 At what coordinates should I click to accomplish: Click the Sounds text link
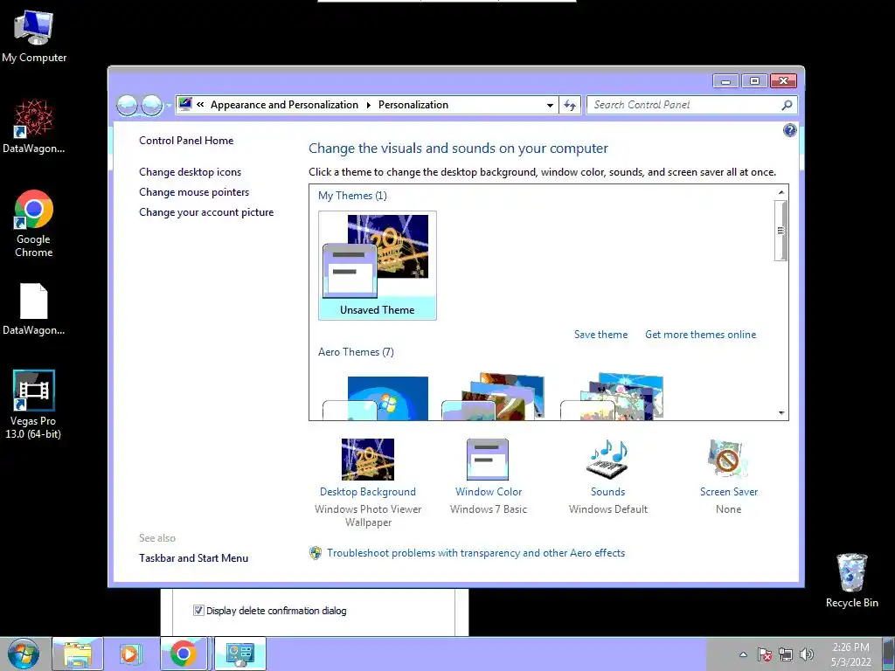pyautogui.click(x=608, y=492)
